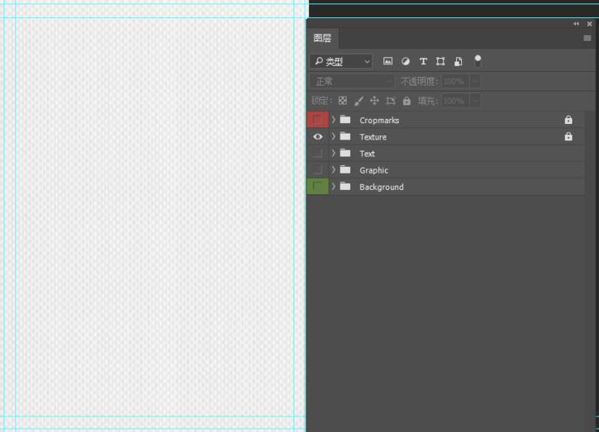Lock position move icon
Image resolution: width=599 pixels, height=432 pixels.
pos(375,100)
